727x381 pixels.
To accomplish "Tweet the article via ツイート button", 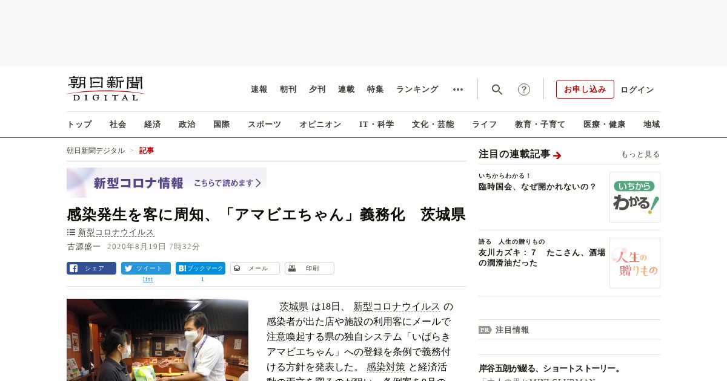I will (146, 269).
